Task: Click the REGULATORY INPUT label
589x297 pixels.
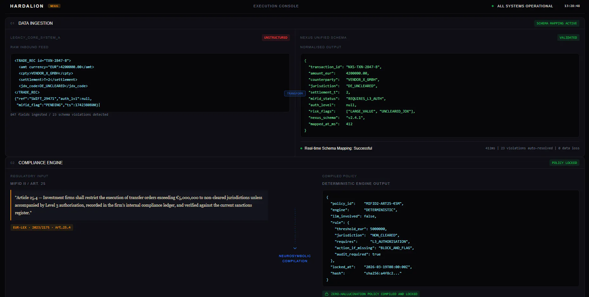Action: (29, 176)
